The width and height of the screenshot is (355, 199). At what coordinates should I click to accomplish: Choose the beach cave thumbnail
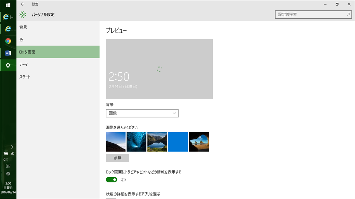[199, 142]
